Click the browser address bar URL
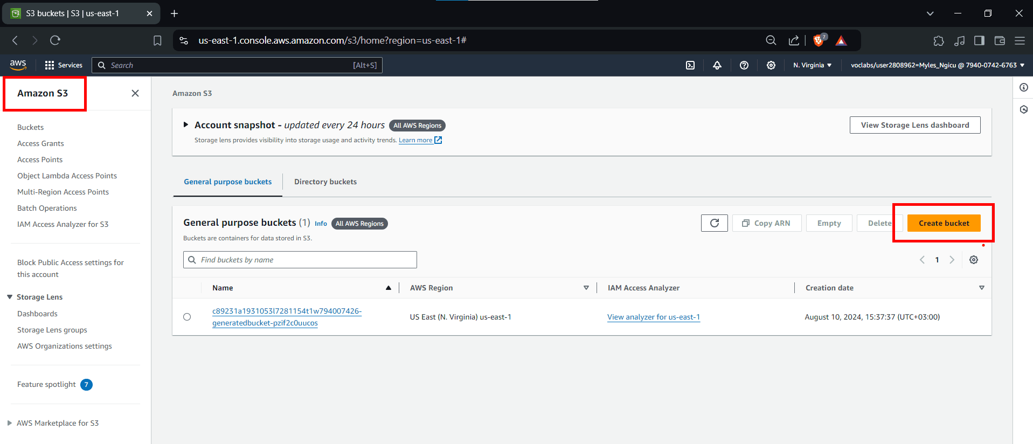1033x444 pixels. 332,40
